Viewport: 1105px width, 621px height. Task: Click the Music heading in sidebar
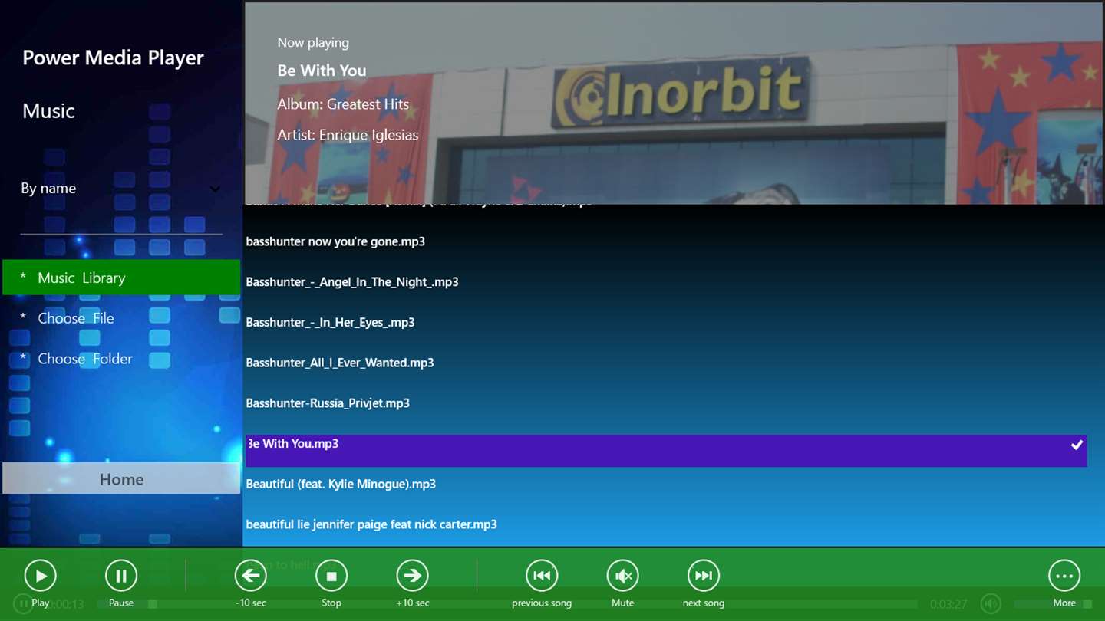coord(48,111)
